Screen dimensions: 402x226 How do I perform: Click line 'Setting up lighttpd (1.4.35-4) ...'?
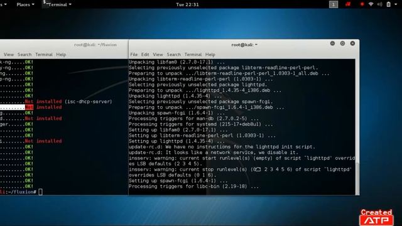tap(177, 141)
